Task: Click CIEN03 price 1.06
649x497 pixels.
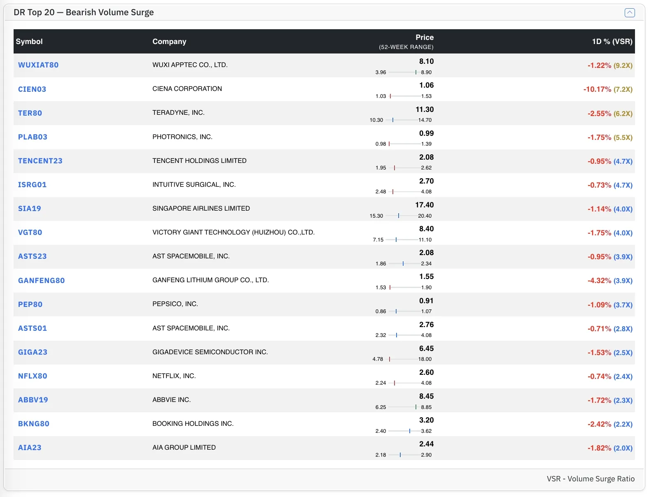Action: [x=426, y=85]
